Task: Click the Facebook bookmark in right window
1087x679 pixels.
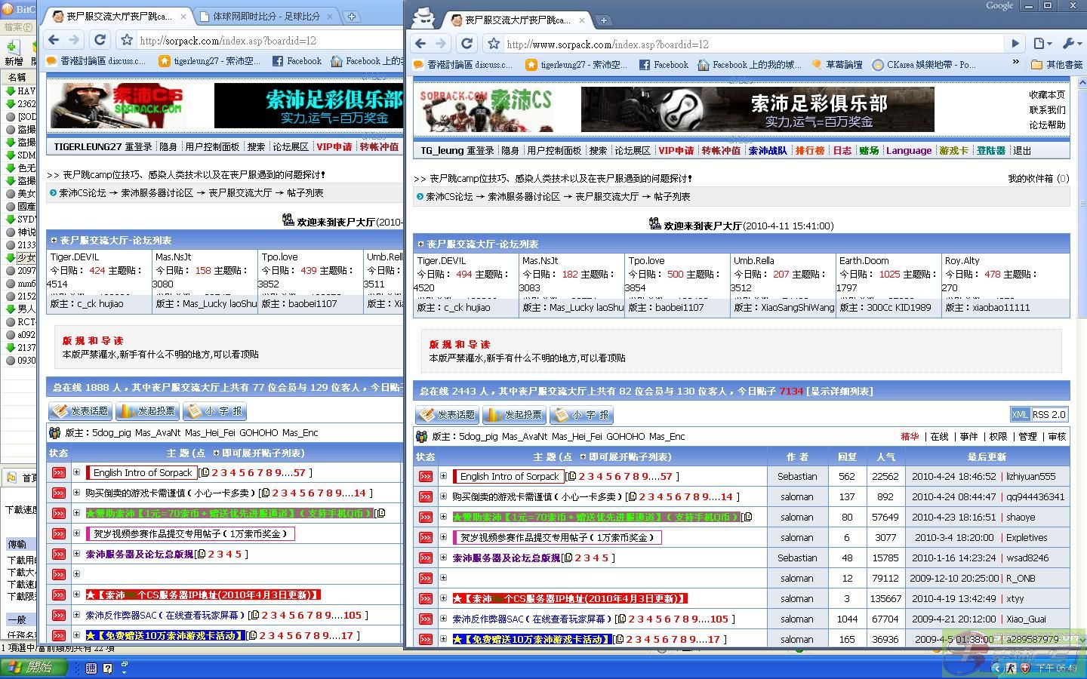Action: pyautogui.click(x=664, y=65)
